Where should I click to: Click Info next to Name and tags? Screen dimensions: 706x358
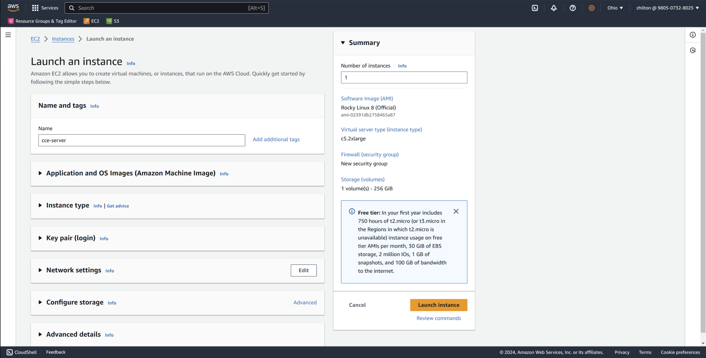click(x=94, y=106)
